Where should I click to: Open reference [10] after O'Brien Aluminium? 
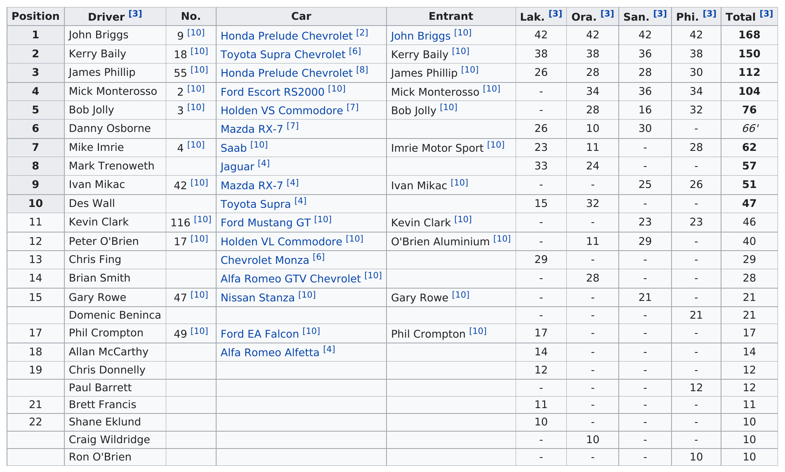point(502,238)
